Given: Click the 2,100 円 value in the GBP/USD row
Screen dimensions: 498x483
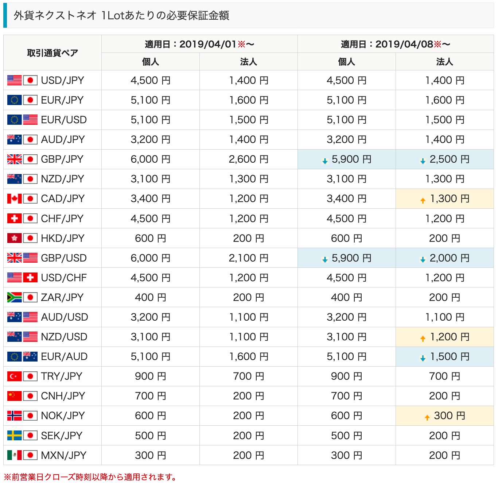Looking at the screenshot, I should coord(249,258).
